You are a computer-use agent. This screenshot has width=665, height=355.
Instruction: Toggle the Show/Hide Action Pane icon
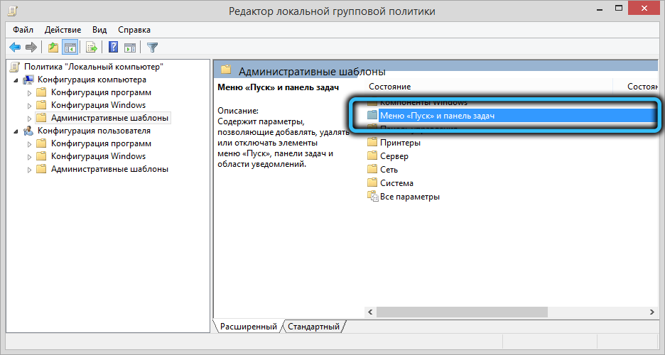pos(130,48)
